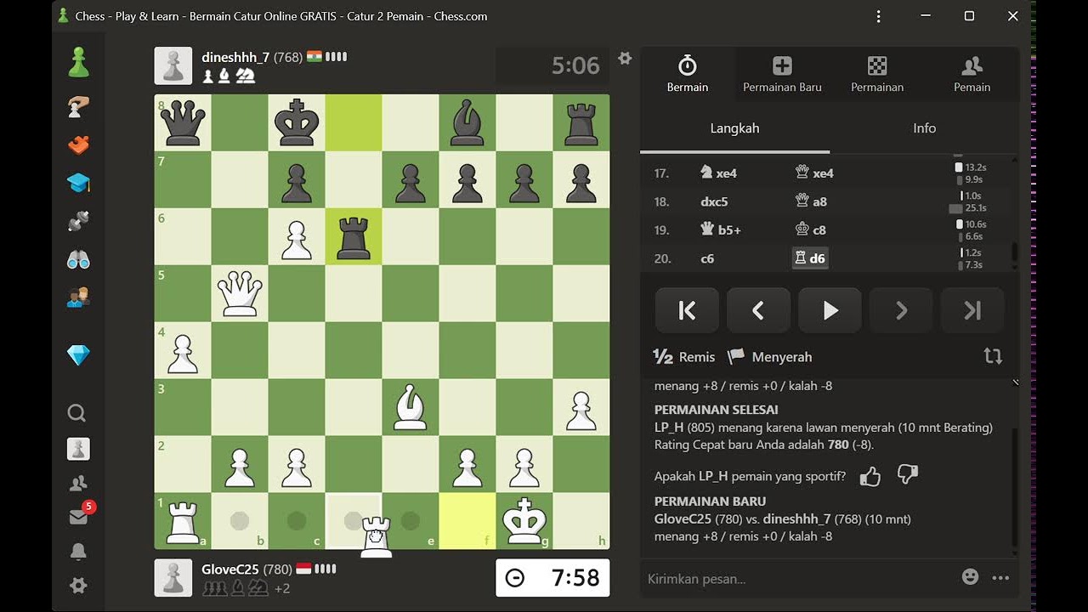Jump to first move button

(687, 311)
